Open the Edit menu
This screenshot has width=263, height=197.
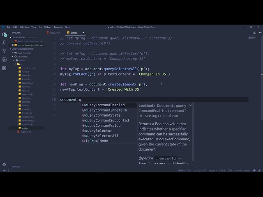[x=15, y=27]
